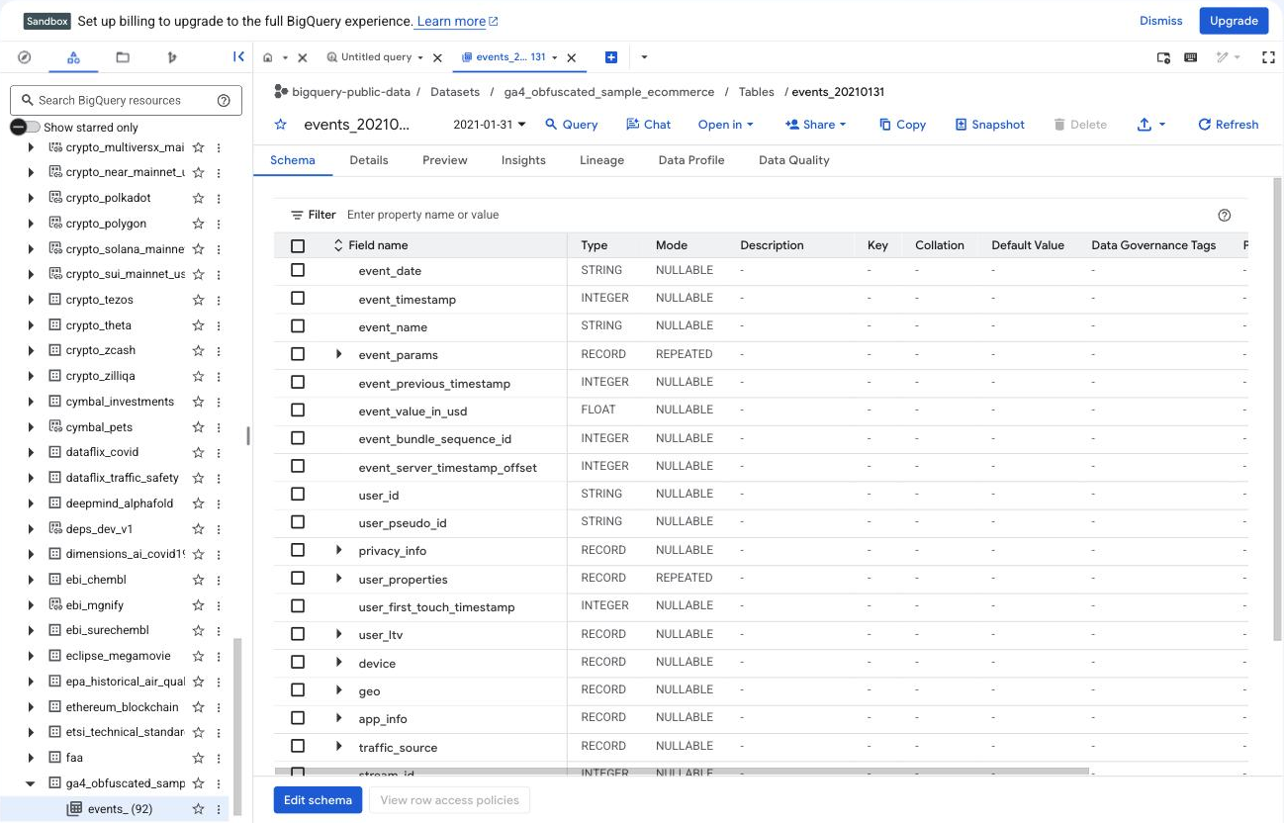1284x823 pixels.
Task: Open the folder icon in left panel
Action: [x=123, y=57]
